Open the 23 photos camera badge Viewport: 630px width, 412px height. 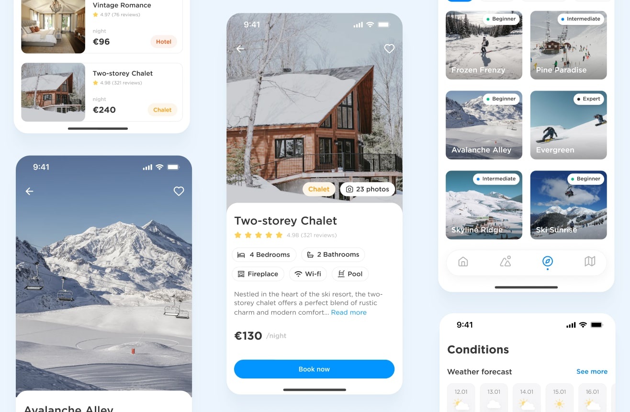point(368,189)
